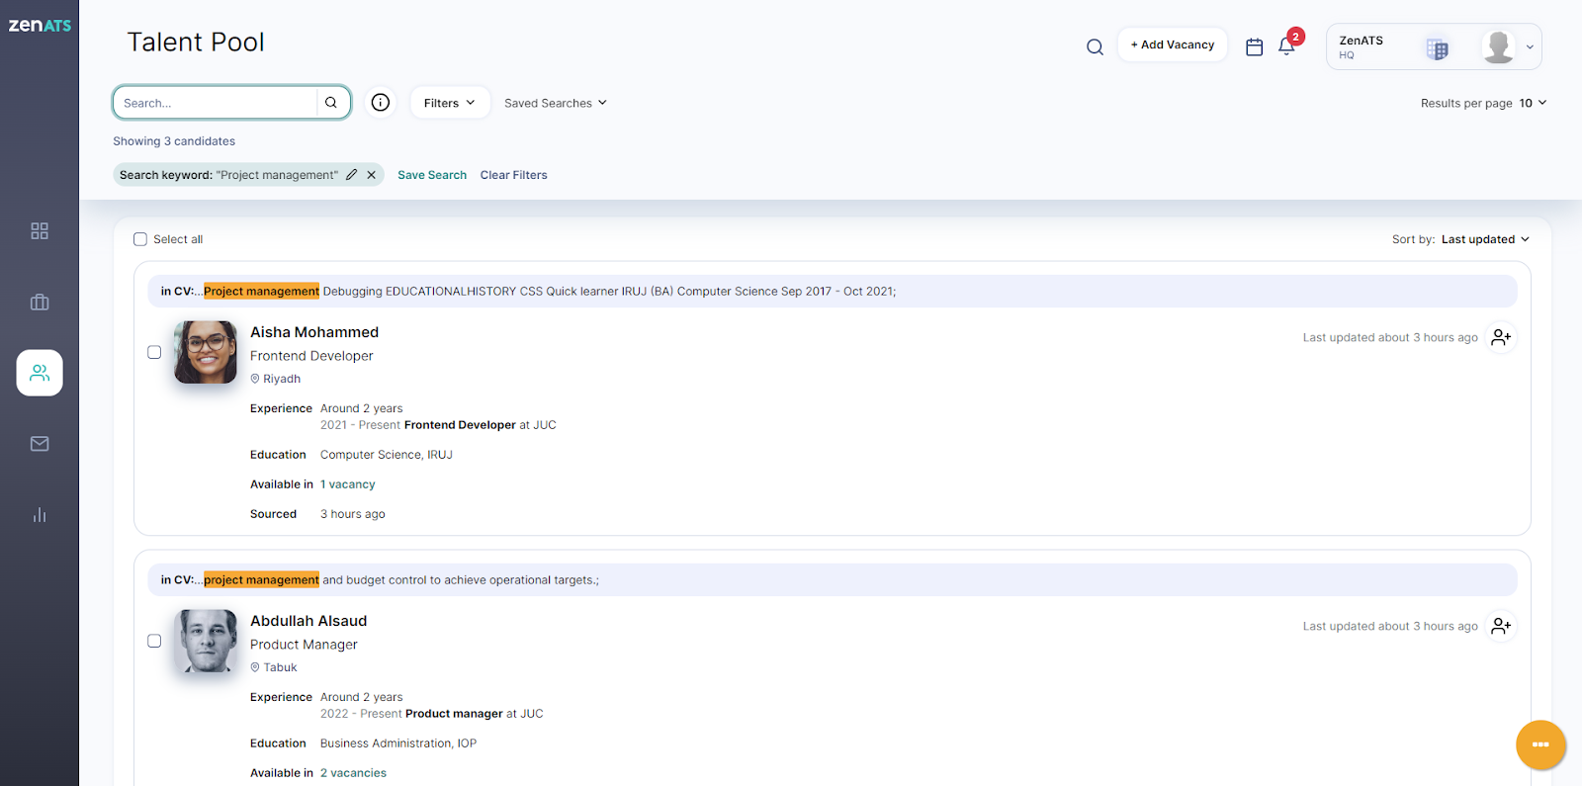Click the Add Vacancy button

1173,44
